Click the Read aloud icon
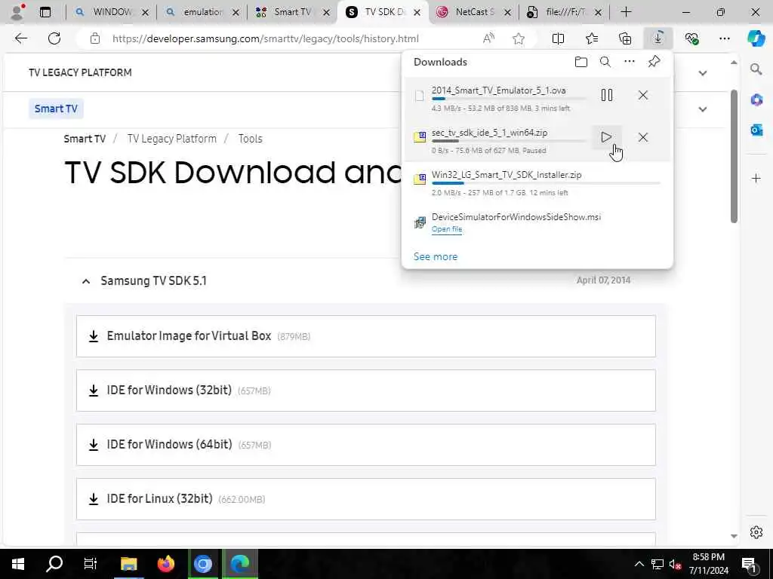This screenshot has width=773, height=579. (488, 38)
